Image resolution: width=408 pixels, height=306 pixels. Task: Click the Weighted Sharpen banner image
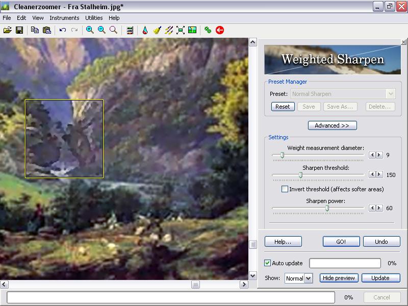[x=333, y=60]
